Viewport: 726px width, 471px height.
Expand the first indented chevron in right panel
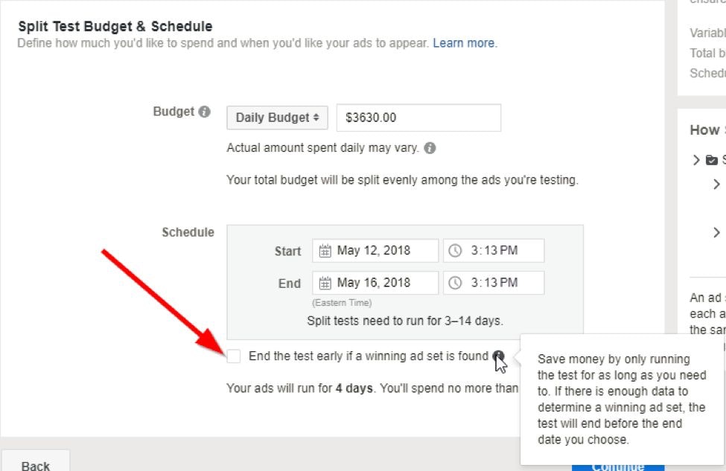click(716, 185)
